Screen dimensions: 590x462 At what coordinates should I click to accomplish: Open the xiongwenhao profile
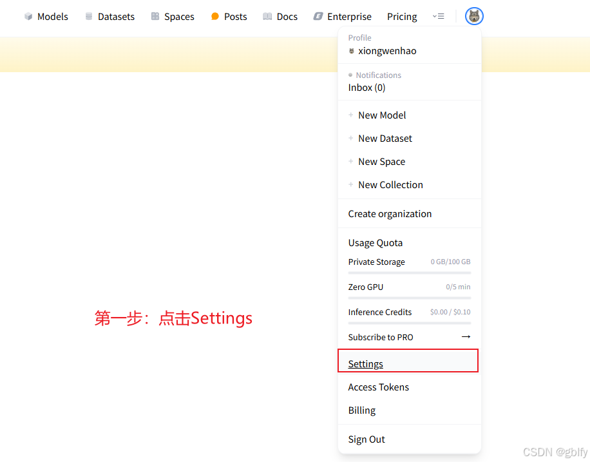pos(387,51)
